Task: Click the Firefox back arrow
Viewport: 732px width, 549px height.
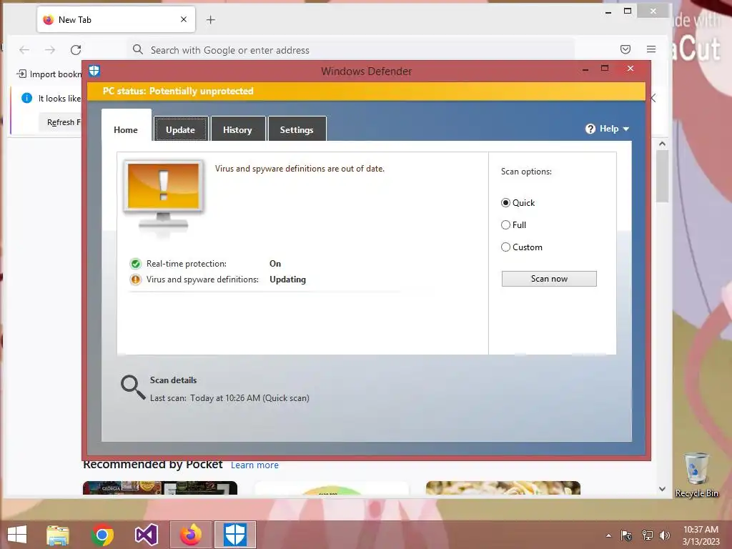Action: pos(24,50)
